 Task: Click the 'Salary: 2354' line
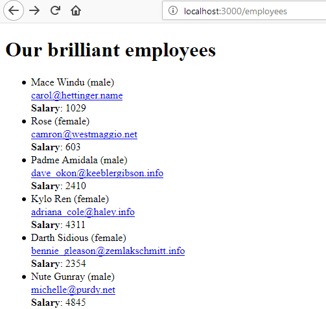pos(58,264)
